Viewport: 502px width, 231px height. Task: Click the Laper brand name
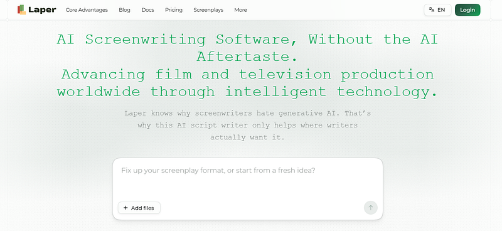pyautogui.click(x=42, y=10)
